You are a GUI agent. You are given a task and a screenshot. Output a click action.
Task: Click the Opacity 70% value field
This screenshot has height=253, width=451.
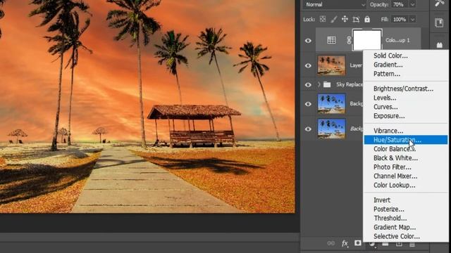[400, 5]
